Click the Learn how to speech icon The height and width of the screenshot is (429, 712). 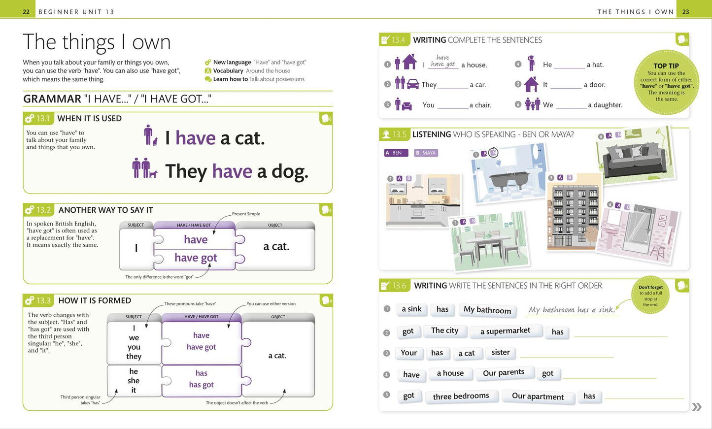point(208,79)
